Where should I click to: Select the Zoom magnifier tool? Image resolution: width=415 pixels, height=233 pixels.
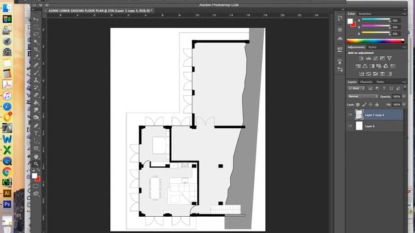[36, 164]
